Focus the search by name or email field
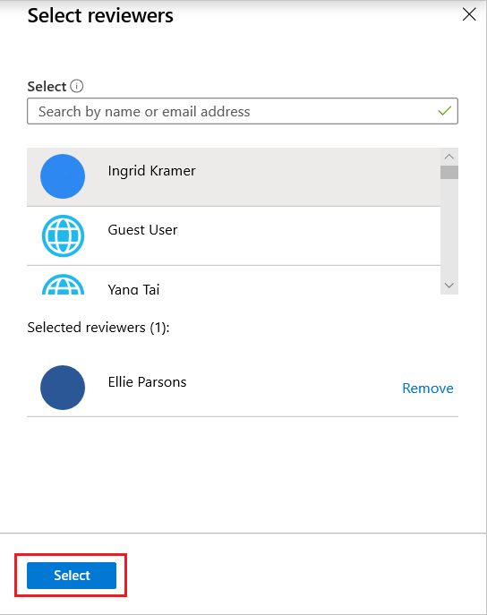This screenshot has height=615, width=487. tap(243, 111)
